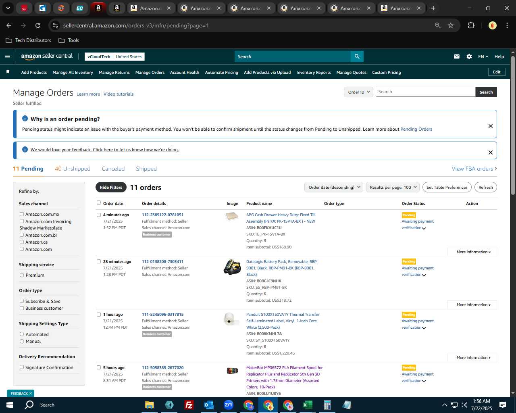Open the View FBA orders link
Viewport: 516px width, 413px height.
tap(474, 169)
